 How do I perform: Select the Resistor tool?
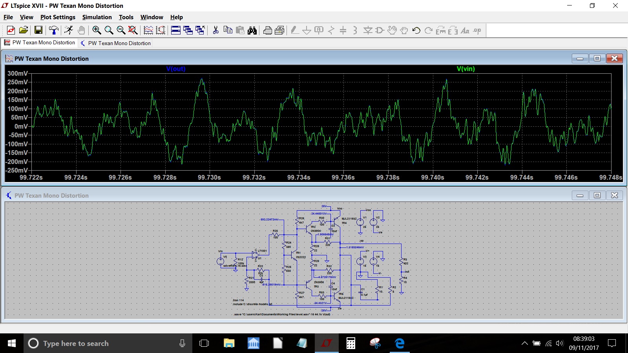tap(331, 30)
